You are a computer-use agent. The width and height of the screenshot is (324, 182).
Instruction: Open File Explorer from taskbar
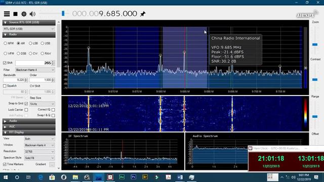[75, 177]
